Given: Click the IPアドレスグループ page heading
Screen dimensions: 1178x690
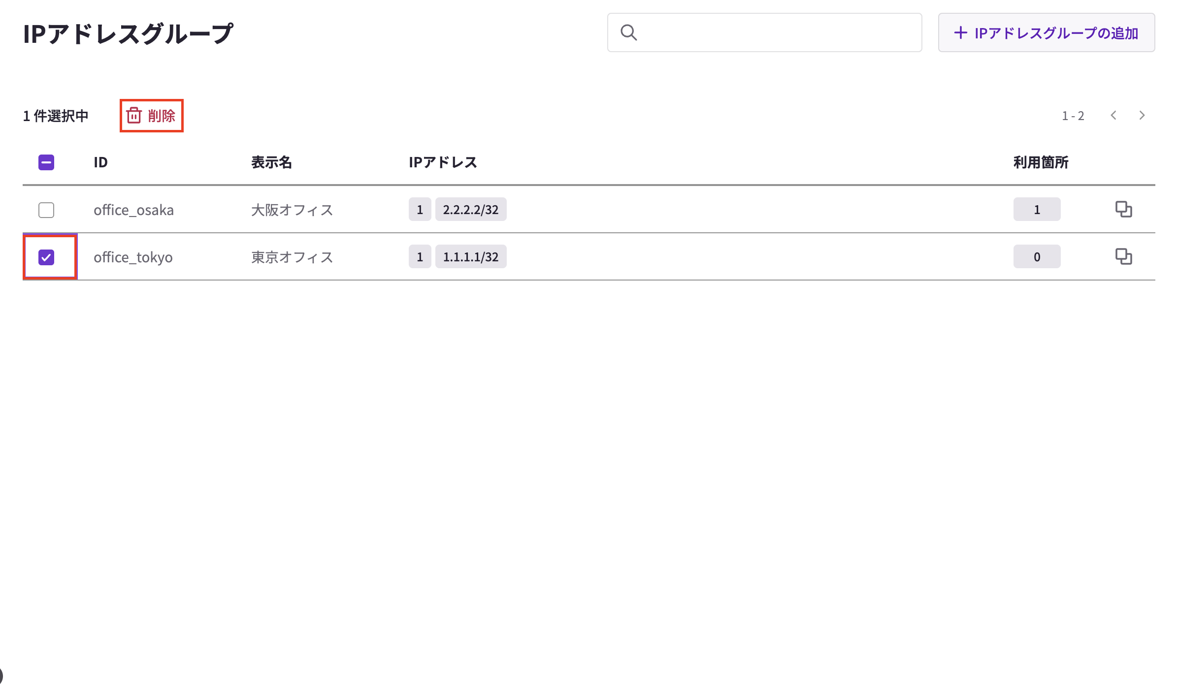Looking at the screenshot, I should [128, 33].
